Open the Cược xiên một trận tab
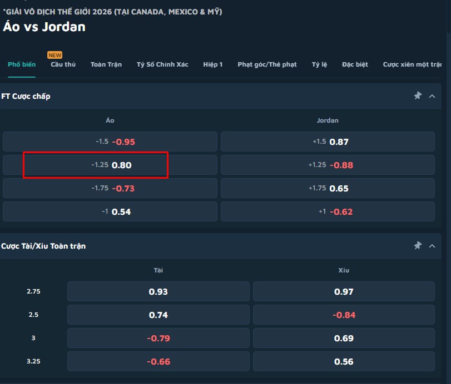This screenshot has width=451, height=384. point(412,64)
